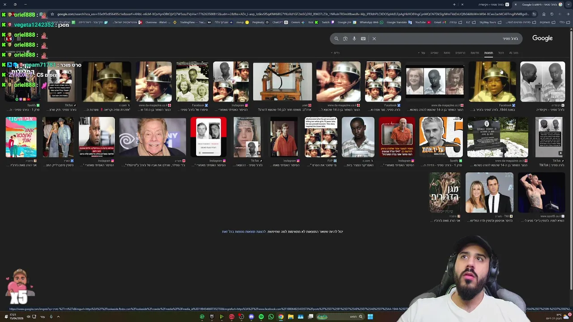573x322 pixels.
Task: Open the Twitch bookmark
Action: pyautogui.click(x=329, y=22)
